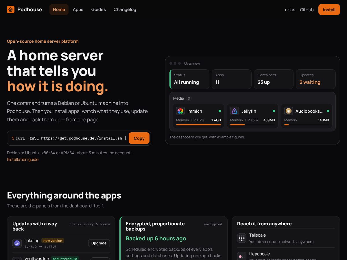Click the Media group count badge 3

[x=189, y=99]
